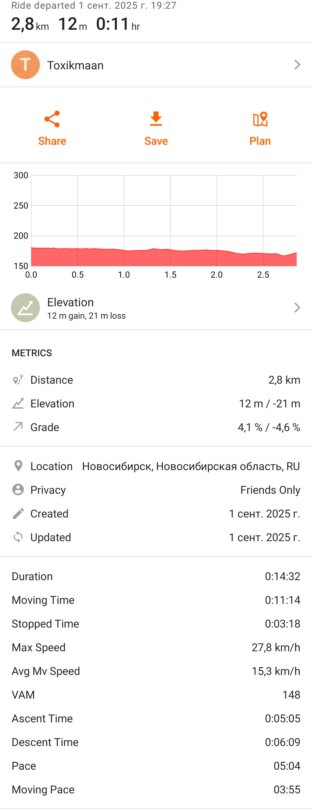Open Friends Only privacy setting
The width and height of the screenshot is (312, 811).
pos(270,490)
